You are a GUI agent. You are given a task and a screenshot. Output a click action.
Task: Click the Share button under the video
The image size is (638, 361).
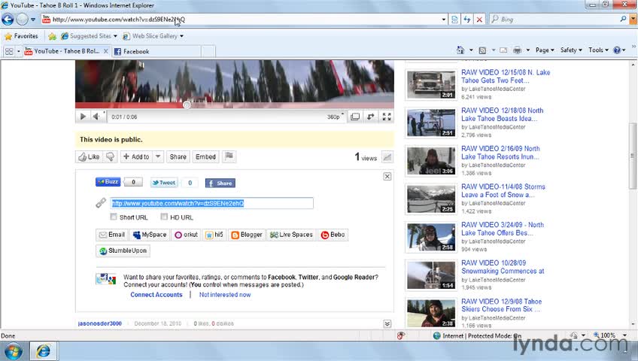178,156
